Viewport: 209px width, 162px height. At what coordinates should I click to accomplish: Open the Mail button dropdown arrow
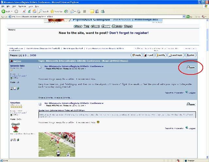[75, 11]
